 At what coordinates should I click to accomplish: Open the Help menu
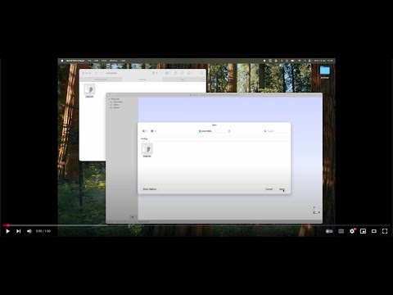point(123,61)
